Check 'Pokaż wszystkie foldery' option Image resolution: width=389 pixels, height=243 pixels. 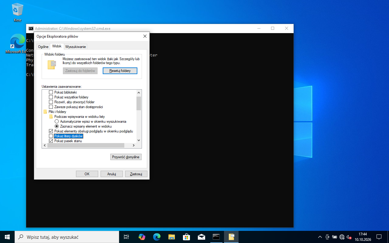[51, 97]
